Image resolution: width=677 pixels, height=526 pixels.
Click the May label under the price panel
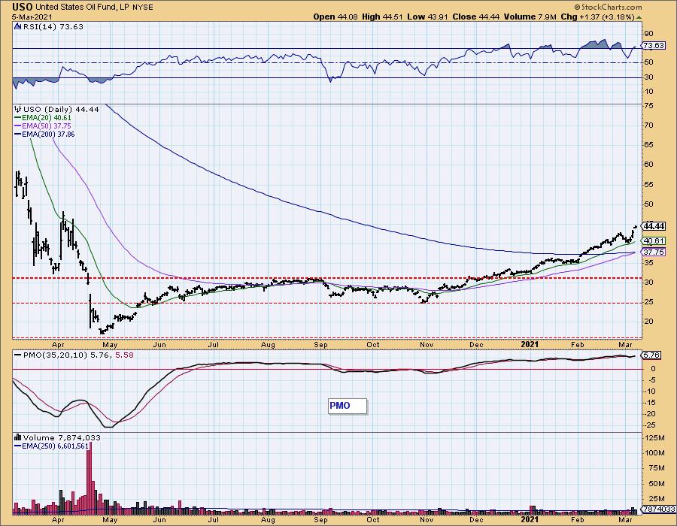point(110,345)
